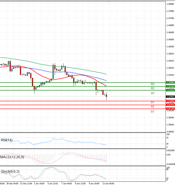The height and width of the screenshot is (186, 175).
Task: Click the R1 resistance label
Action: click(x=153, y=93)
